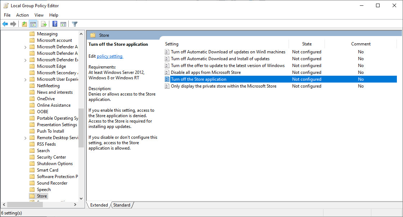Viewport: 403px width, 217px height.
Task: Expand the Microsoft Defender Antivirus node
Action: tap(25, 46)
